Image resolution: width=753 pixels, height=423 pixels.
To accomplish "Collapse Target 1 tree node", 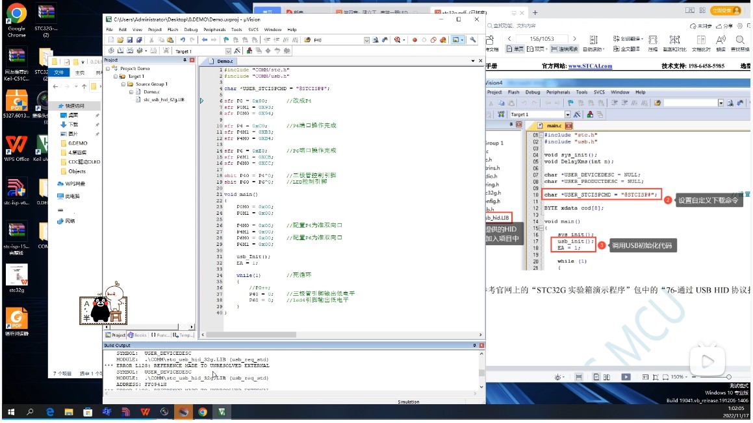I will (115, 77).
